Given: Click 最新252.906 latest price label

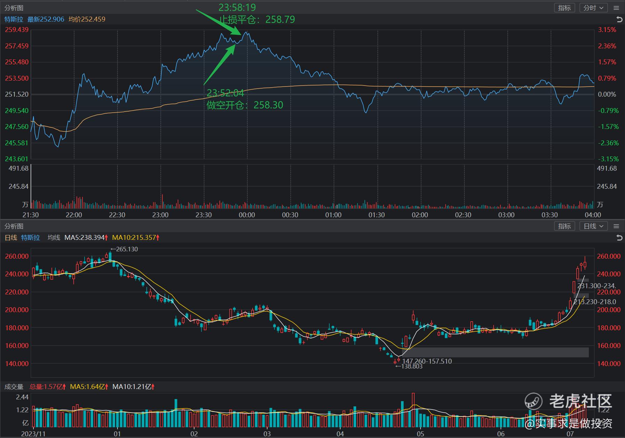Looking at the screenshot, I should pyautogui.click(x=46, y=19).
